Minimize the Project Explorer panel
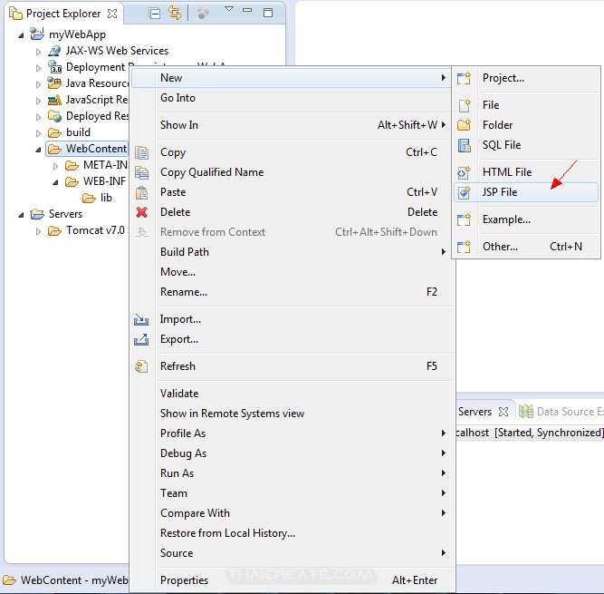This screenshot has height=594, width=604. (247, 10)
